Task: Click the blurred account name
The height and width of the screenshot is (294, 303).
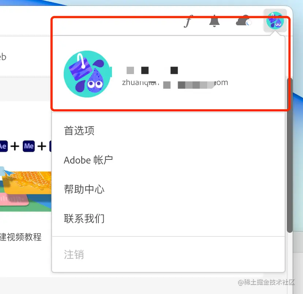Action: click(x=152, y=70)
